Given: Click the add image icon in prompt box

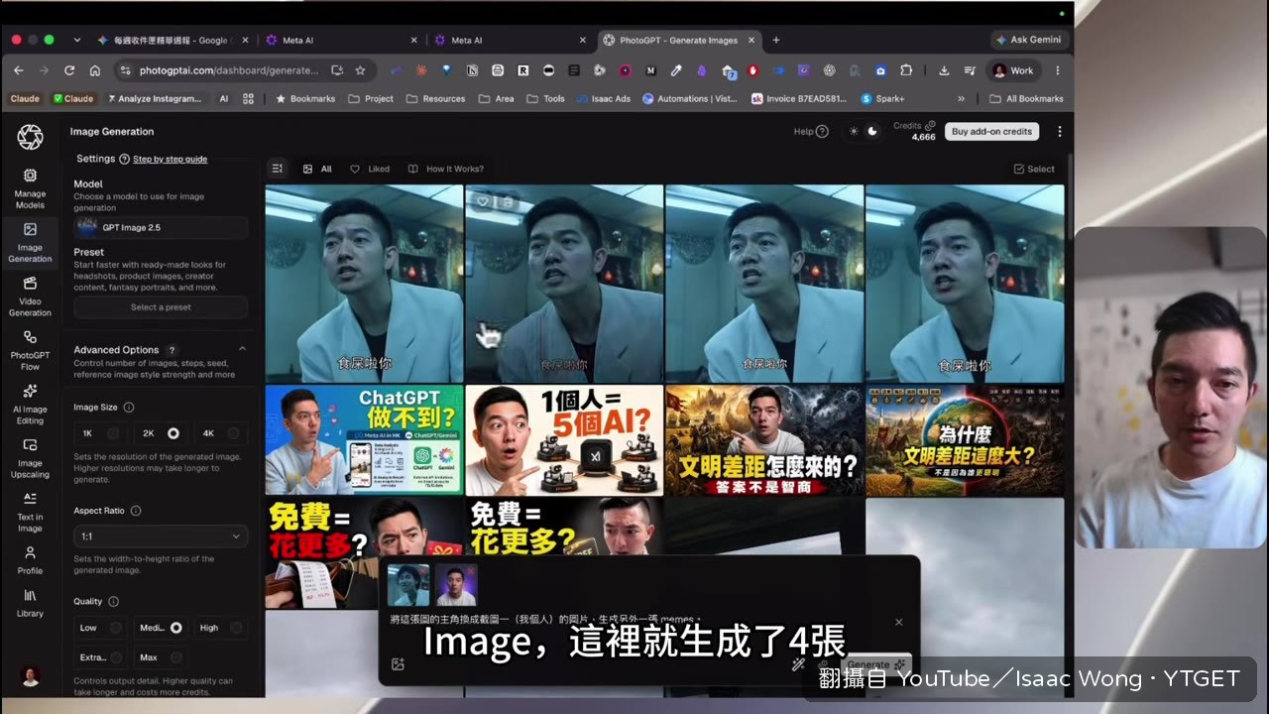Looking at the screenshot, I should coord(398,664).
